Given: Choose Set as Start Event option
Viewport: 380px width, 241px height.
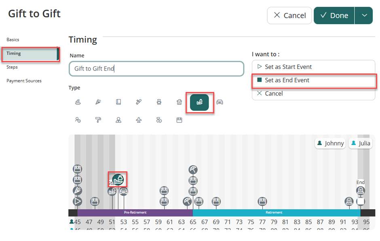Looking at the screenshot, I should click(x=288, y=67).
